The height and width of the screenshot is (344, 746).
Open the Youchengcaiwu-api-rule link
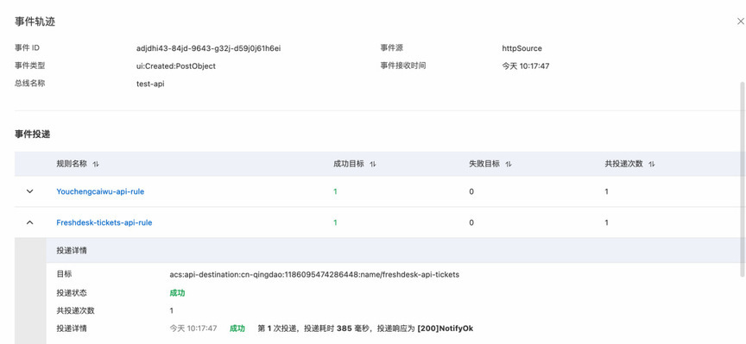100,191
